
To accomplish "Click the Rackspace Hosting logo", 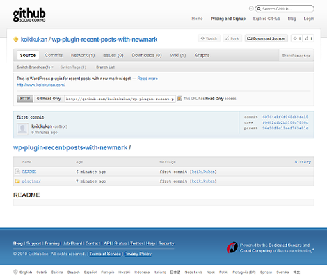I will click(x=232, y=247).
